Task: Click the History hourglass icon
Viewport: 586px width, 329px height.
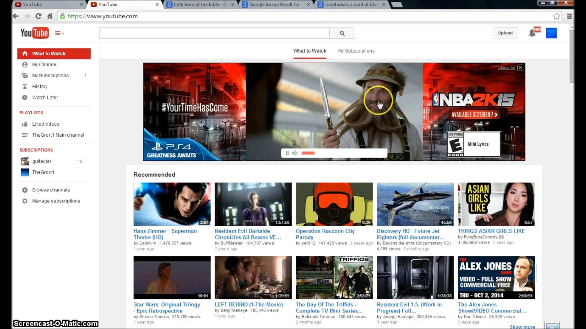Action: tap(25, 86)
